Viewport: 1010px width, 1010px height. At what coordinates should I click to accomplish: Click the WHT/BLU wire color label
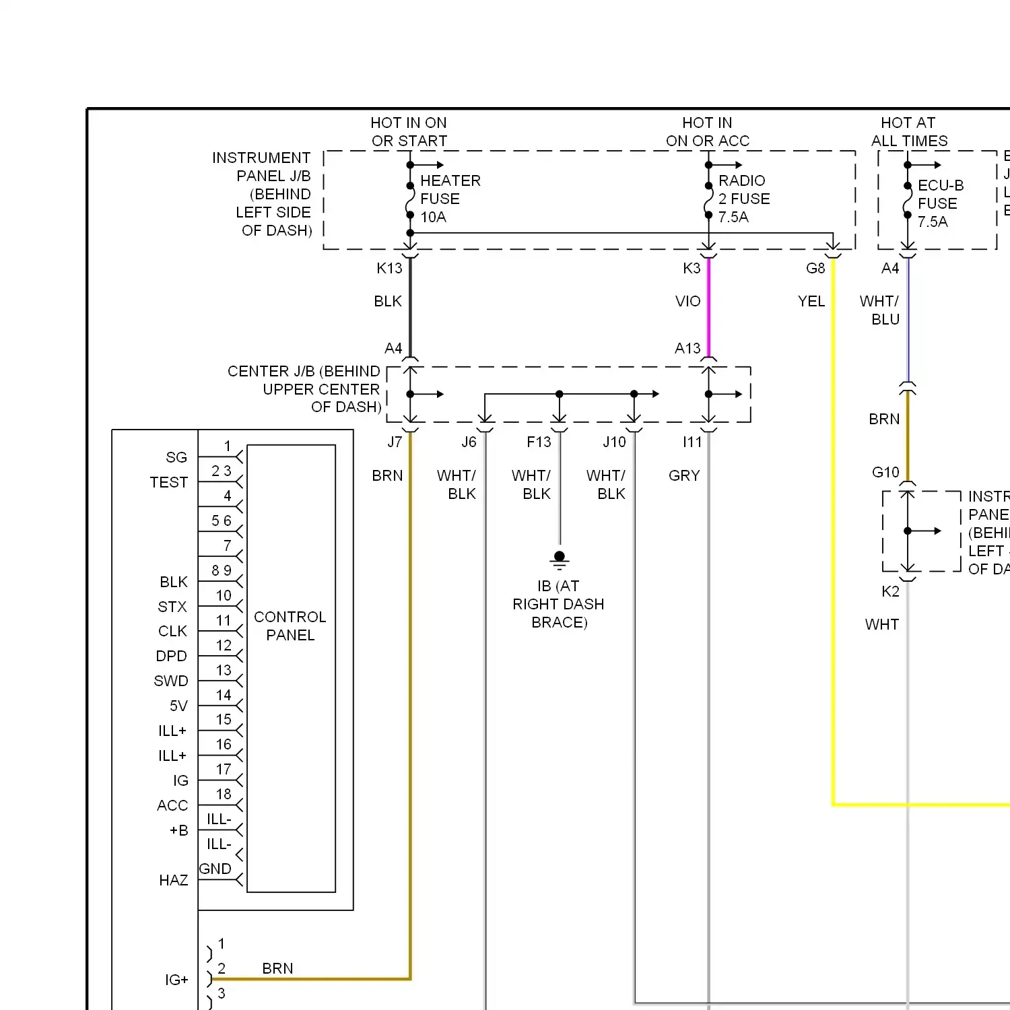[879, 310]
